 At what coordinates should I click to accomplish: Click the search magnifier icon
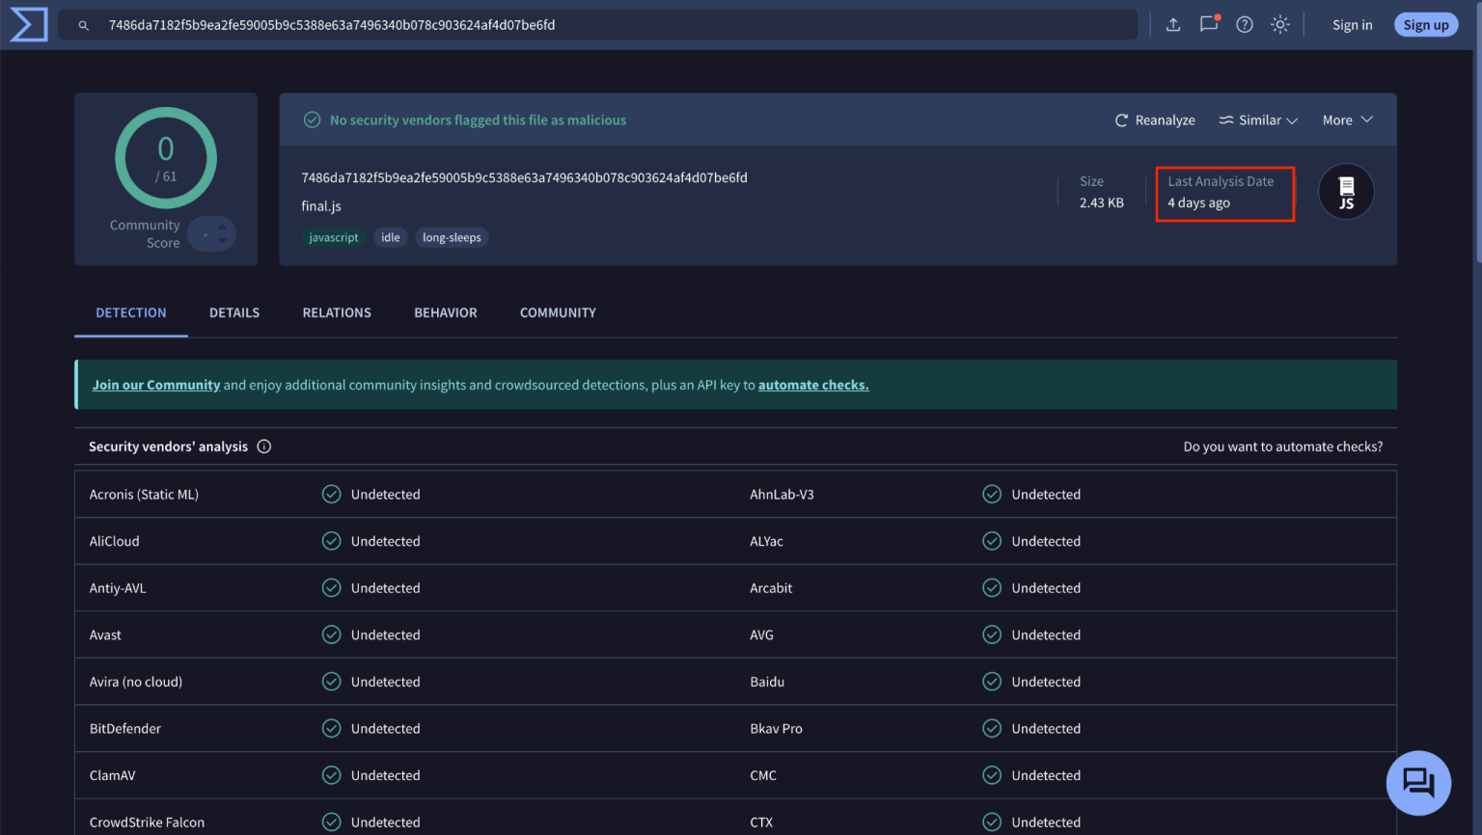(x=84, y=25)
